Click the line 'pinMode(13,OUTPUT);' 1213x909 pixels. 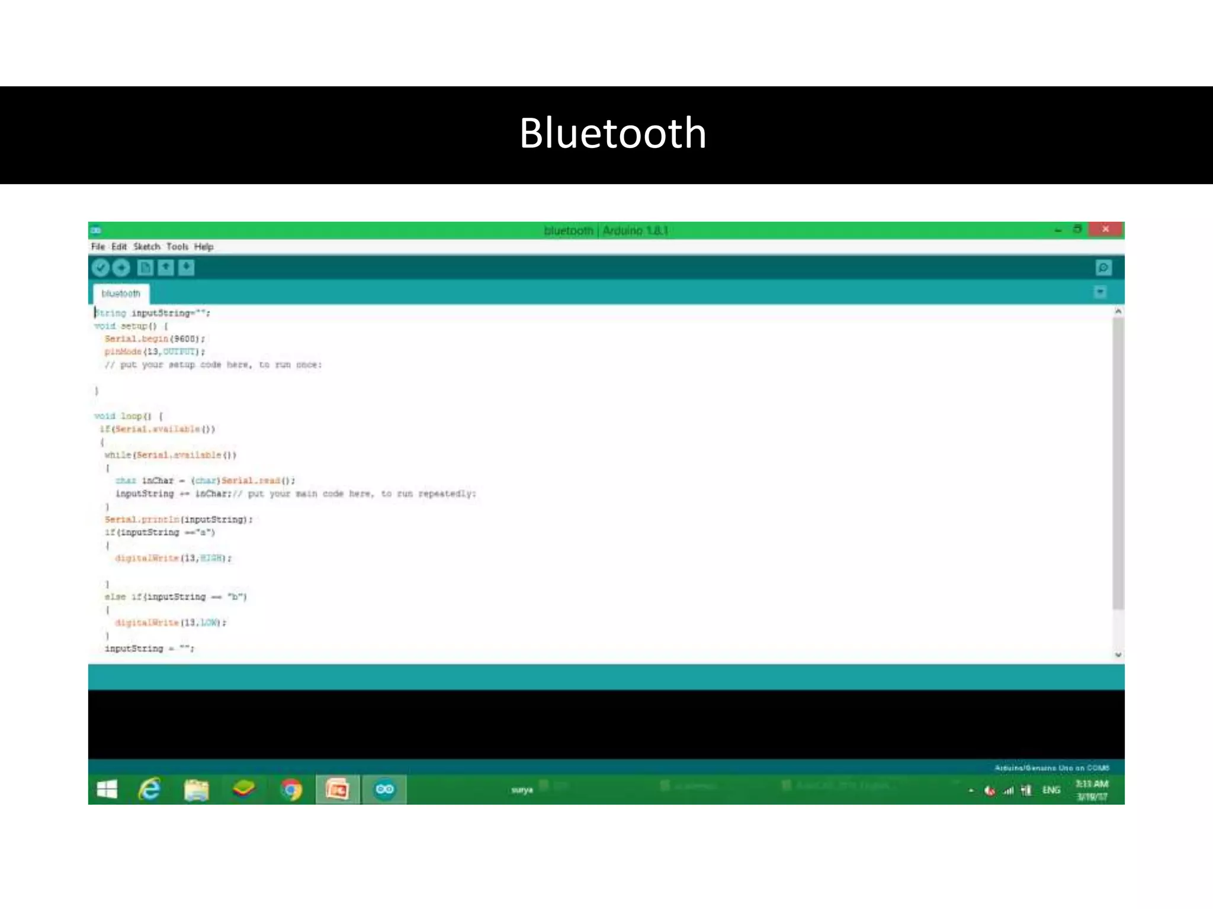[x=155, y=352]
